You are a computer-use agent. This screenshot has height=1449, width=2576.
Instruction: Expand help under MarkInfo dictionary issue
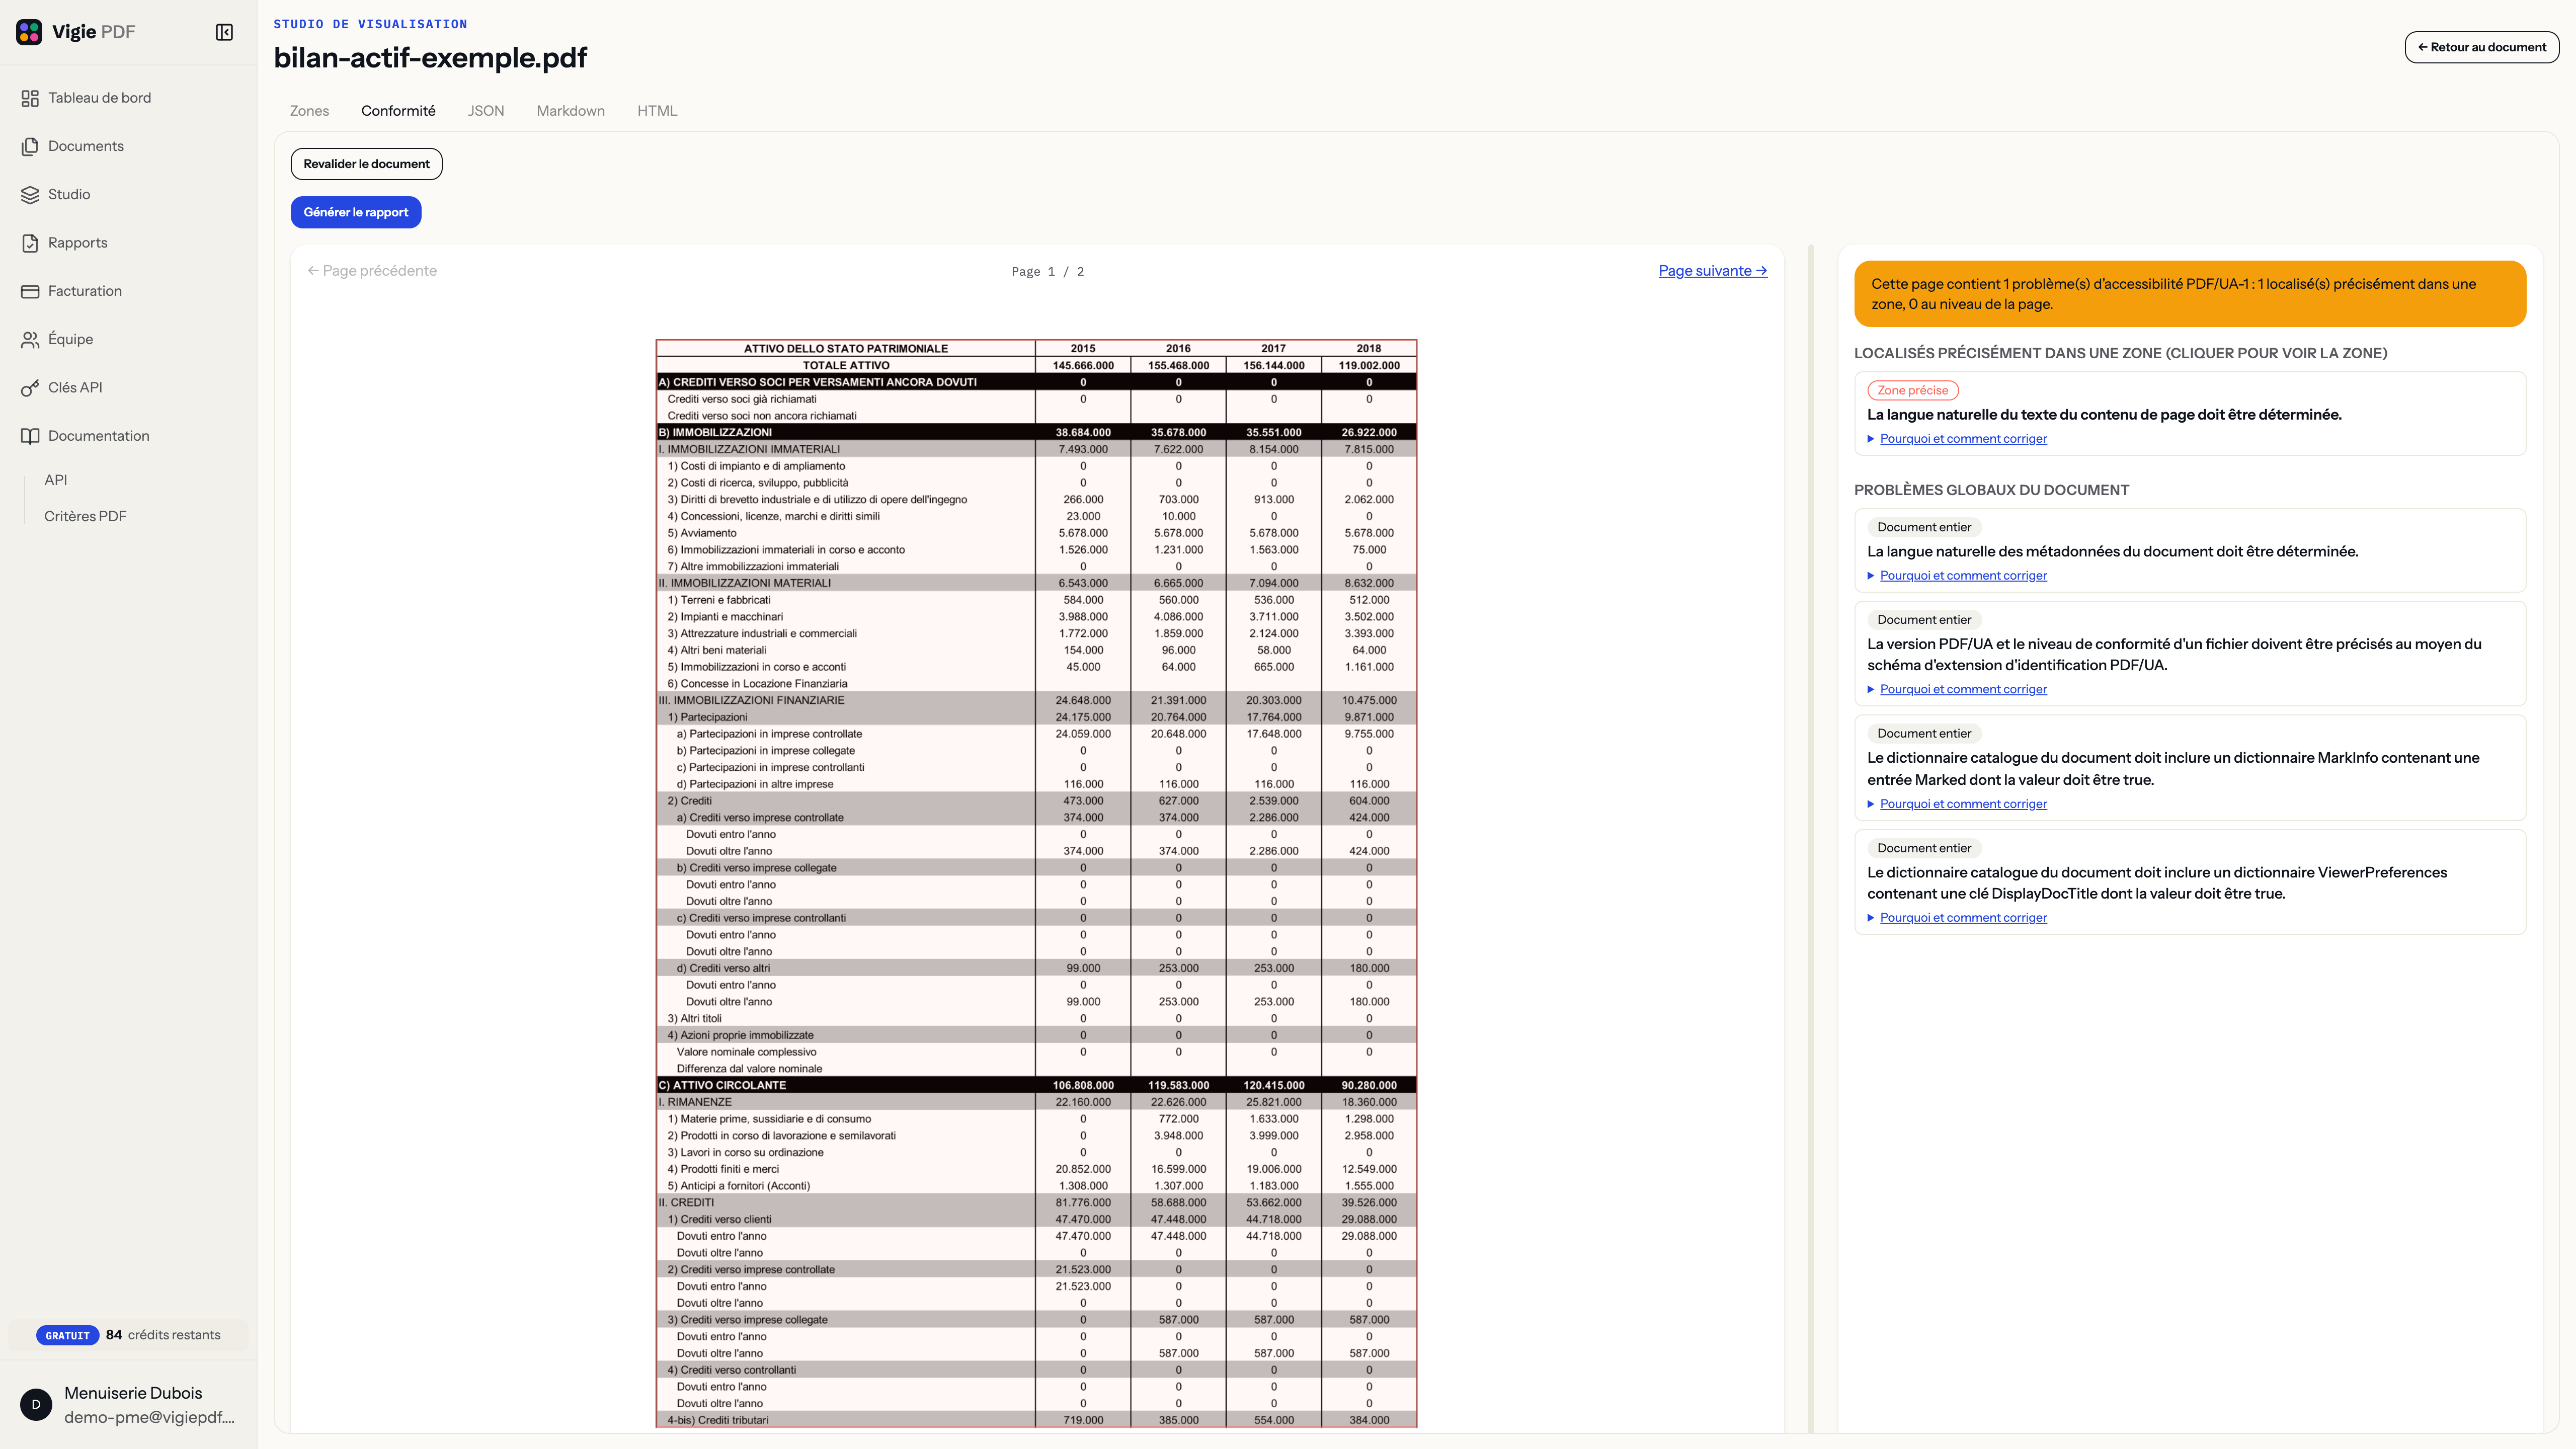[1962, 804]
